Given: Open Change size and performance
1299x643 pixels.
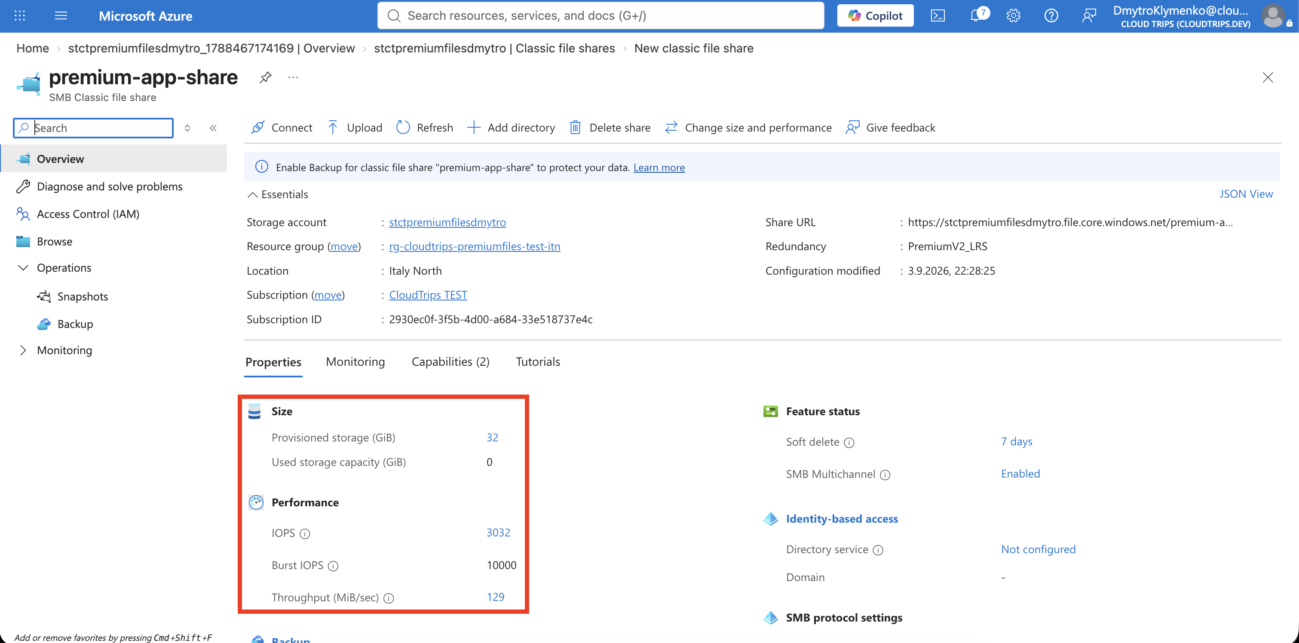Looking at the screenshot, I should (748, 128).
